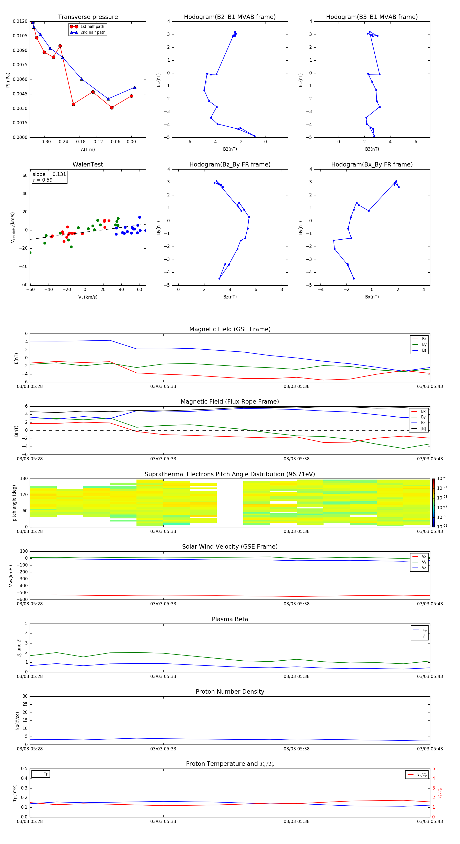Click the "Vsw(km/s)" y-axis label
Image resolution: width=460 pixels, height=844 pixels.
[10, 576]
